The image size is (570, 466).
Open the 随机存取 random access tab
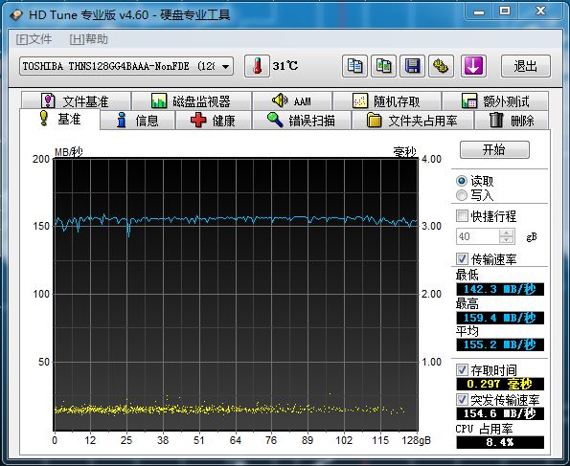pos(387,101)
